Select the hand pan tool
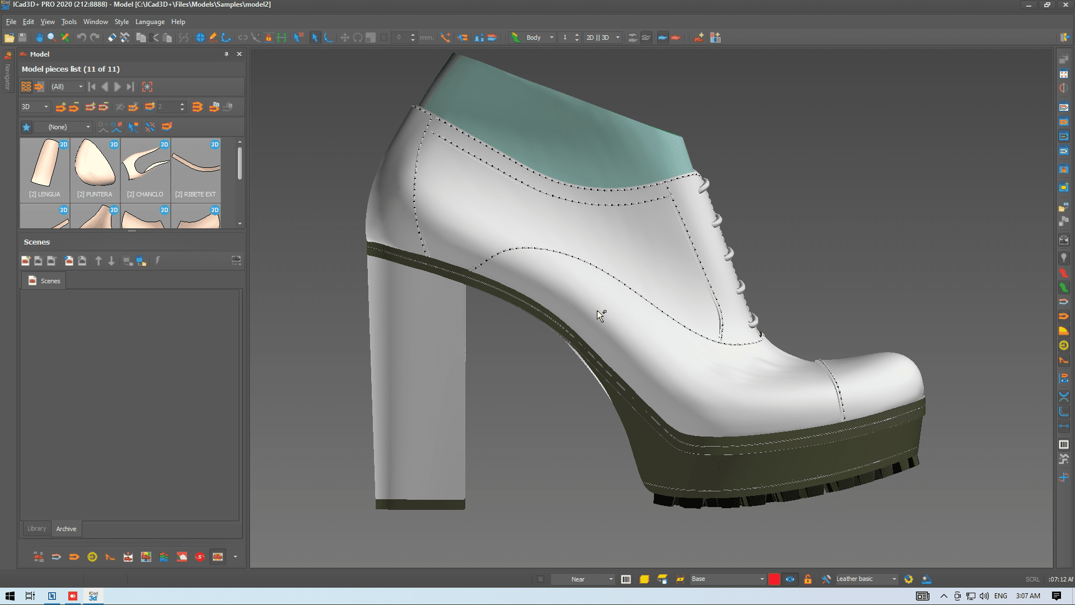The image size is (1075, 605). (x=39, y=37)
